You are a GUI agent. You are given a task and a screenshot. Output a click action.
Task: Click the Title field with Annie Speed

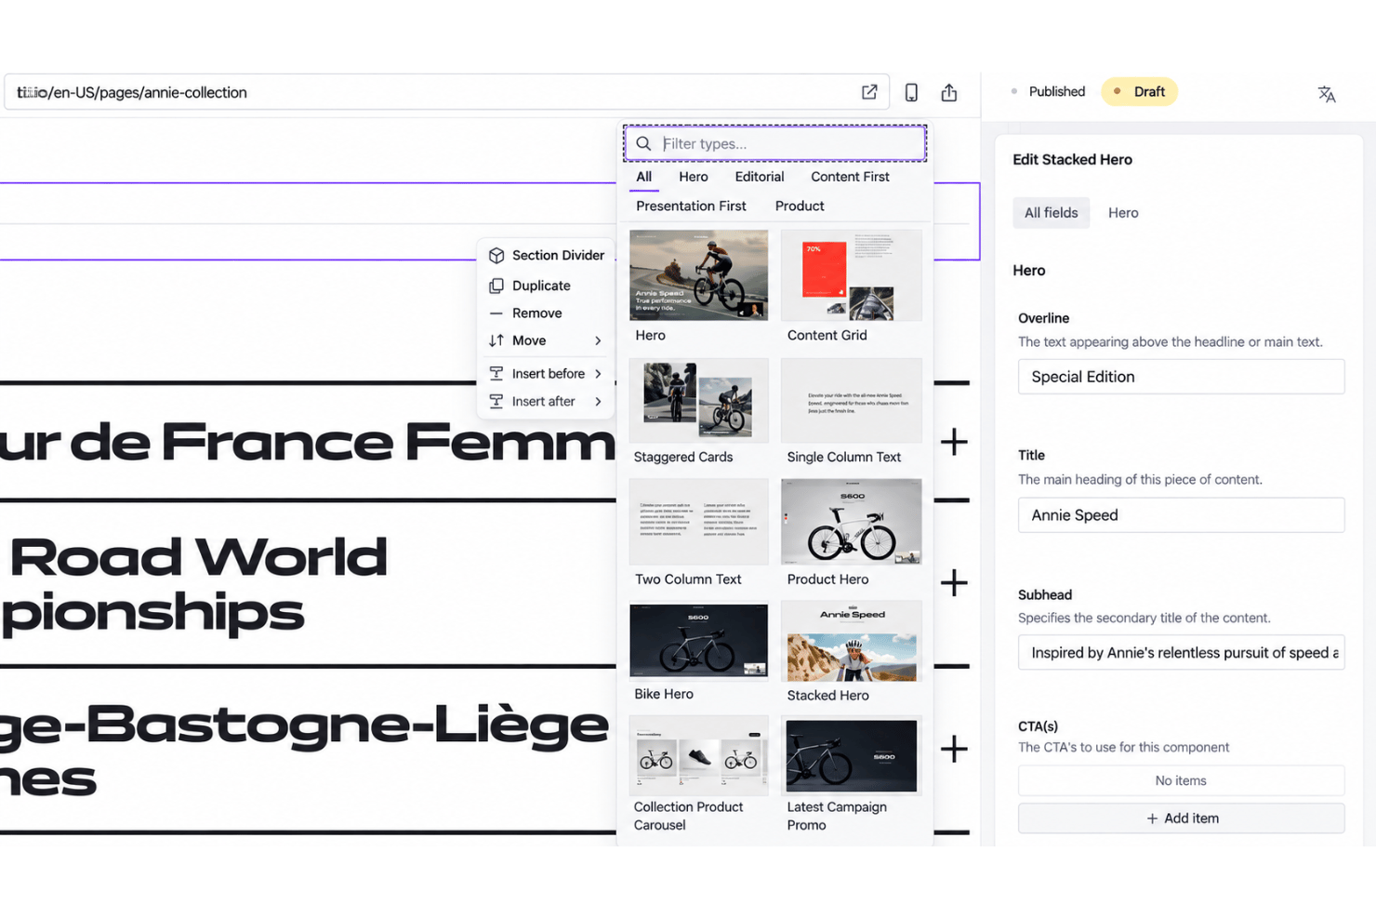(1181, 515)
